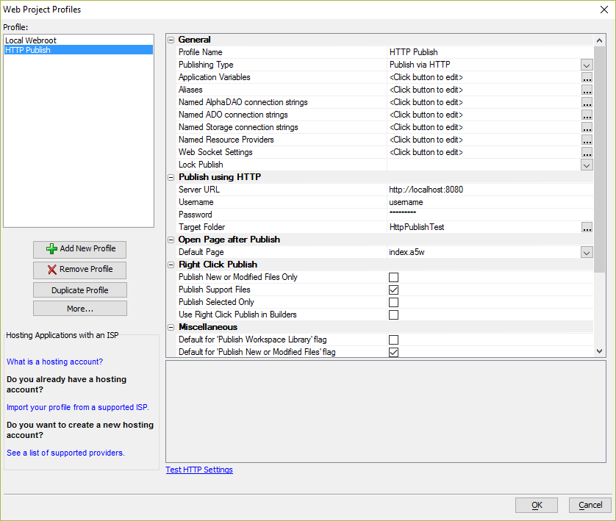The height and width of the screenshot is (521, 616).
Task: Collapse the General section
Action: point(171,40)
